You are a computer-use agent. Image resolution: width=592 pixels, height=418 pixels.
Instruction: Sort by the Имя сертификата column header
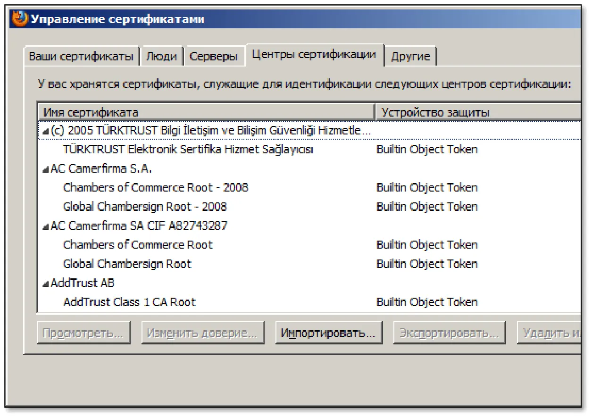pyautogui.click(x=206, y=112)
